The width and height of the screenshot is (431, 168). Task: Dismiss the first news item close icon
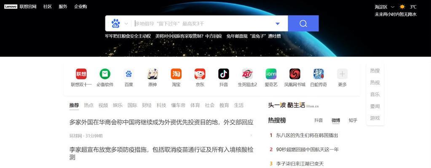pos(251,135)
